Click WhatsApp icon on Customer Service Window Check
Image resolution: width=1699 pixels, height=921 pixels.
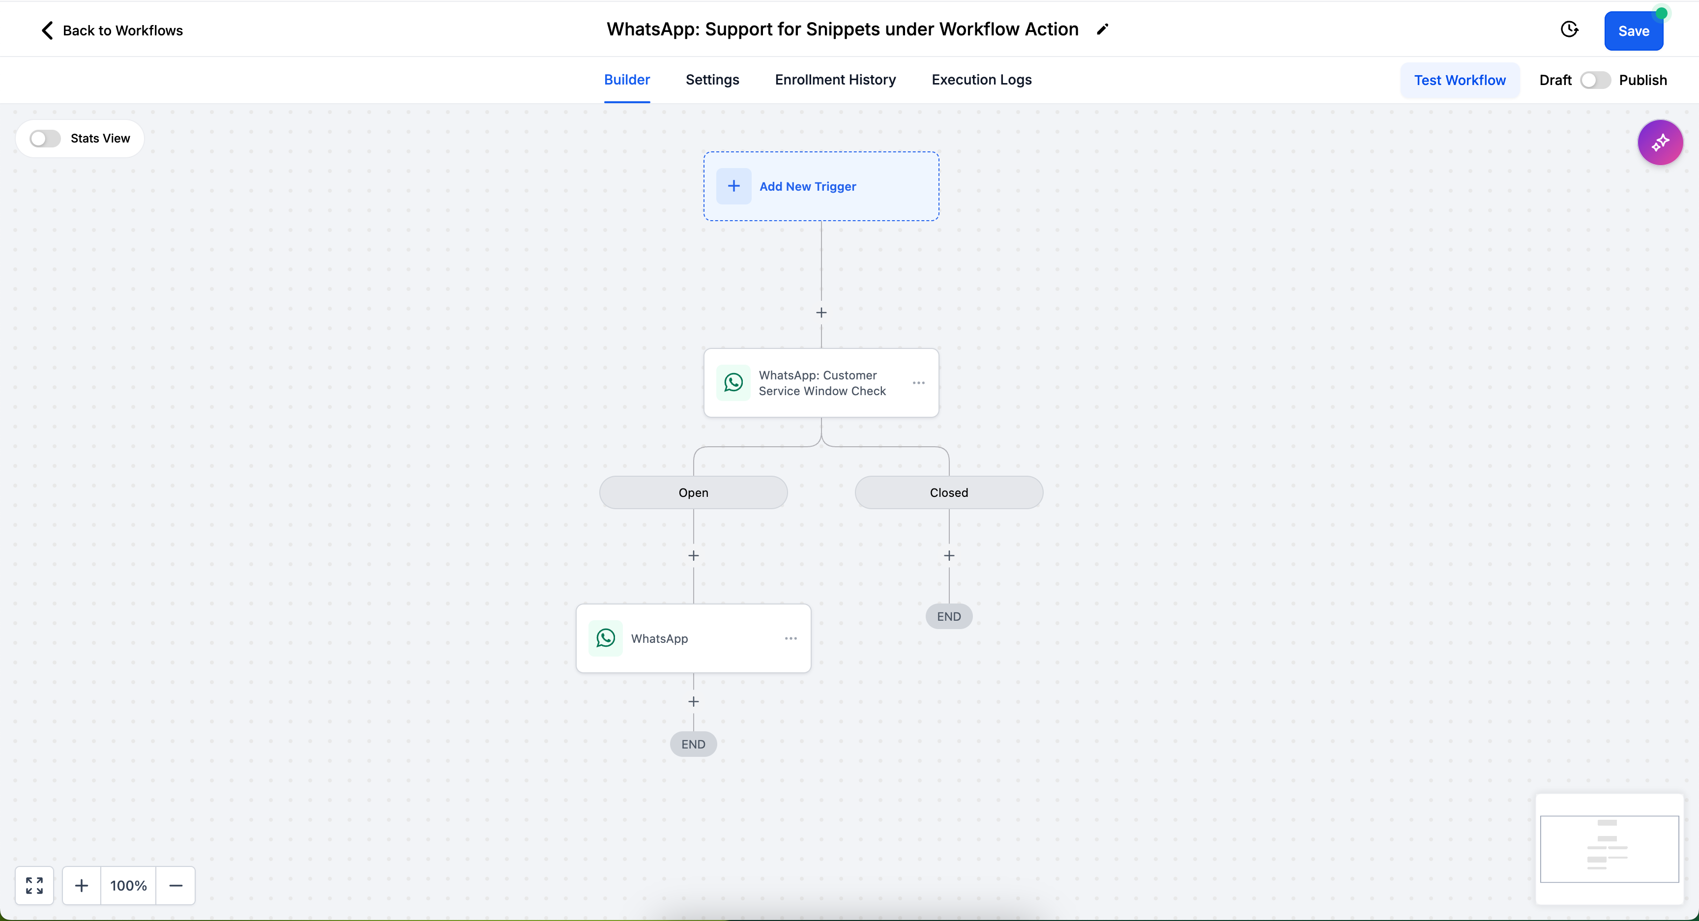[x=733, y=383]
